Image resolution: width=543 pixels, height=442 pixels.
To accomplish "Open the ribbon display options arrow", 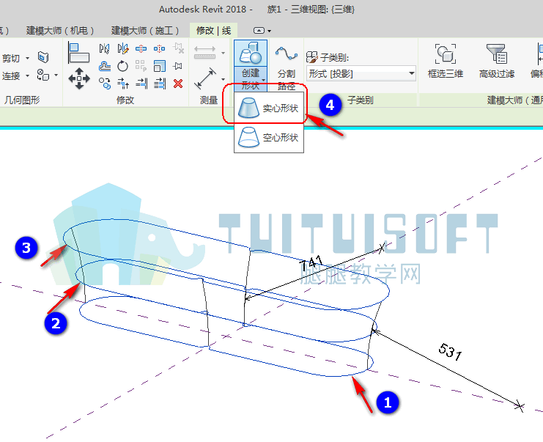I will (x=270, y=31).
